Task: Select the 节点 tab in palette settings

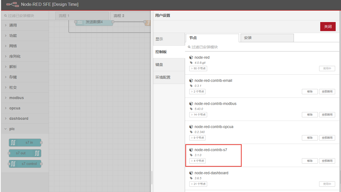Action: (x=212, y=38)
